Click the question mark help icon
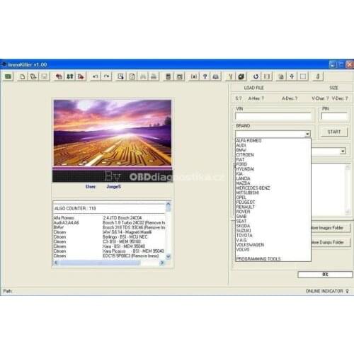Viewport: 354px width, 354px height. click(x=205, y=76)
